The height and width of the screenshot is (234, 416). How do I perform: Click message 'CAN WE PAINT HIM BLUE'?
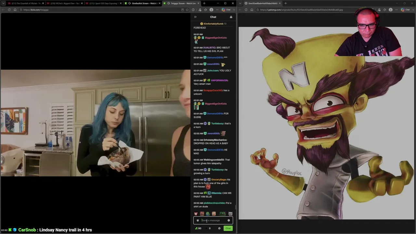pos(213,195)
